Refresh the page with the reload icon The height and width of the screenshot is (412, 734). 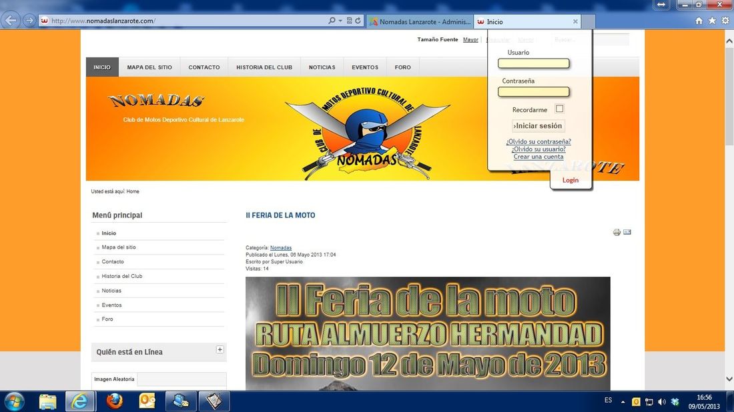(358, 21)
